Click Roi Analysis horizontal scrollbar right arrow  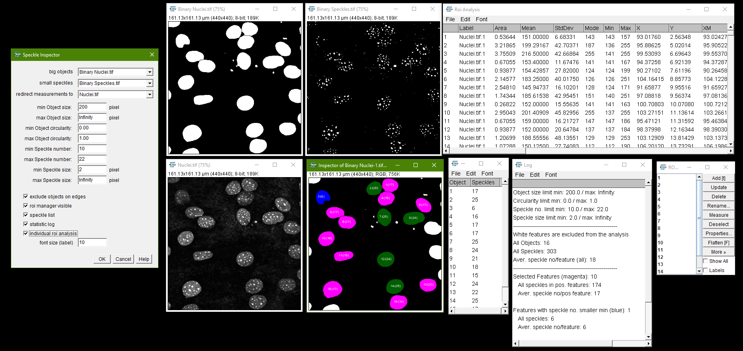(731, 151)
